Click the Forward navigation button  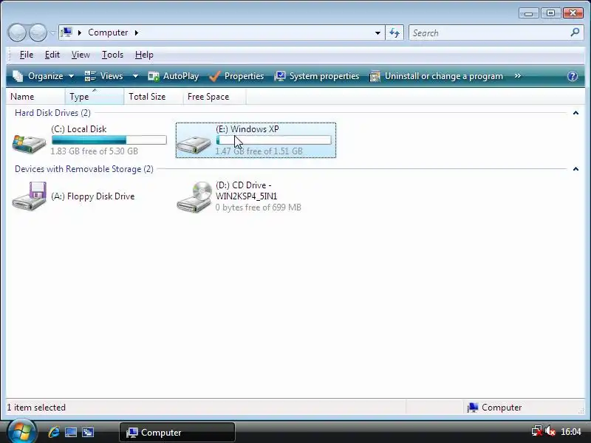click(x=38, y=32)
